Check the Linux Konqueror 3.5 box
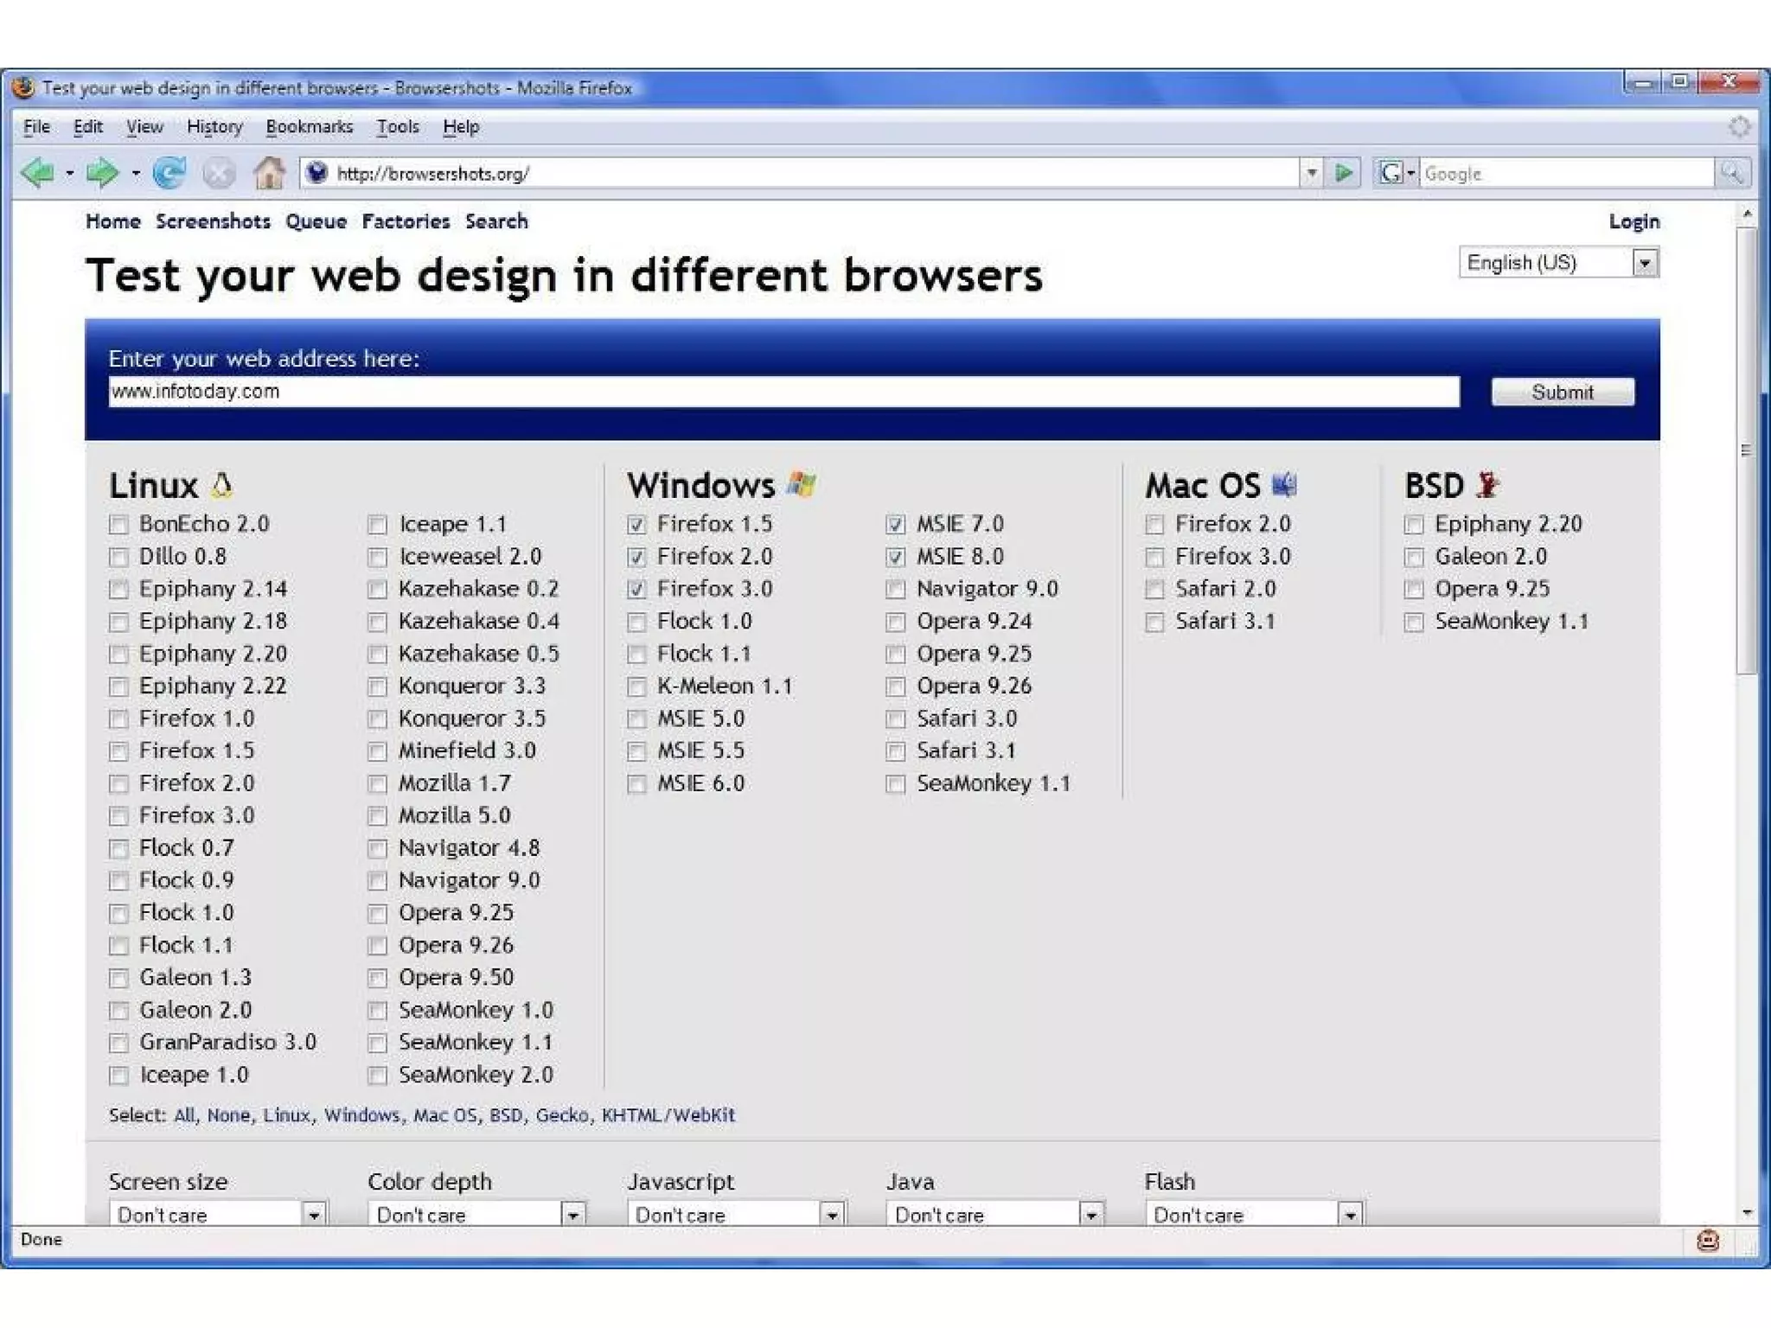Screen dimensions: 1771x1328 (377, 719)
